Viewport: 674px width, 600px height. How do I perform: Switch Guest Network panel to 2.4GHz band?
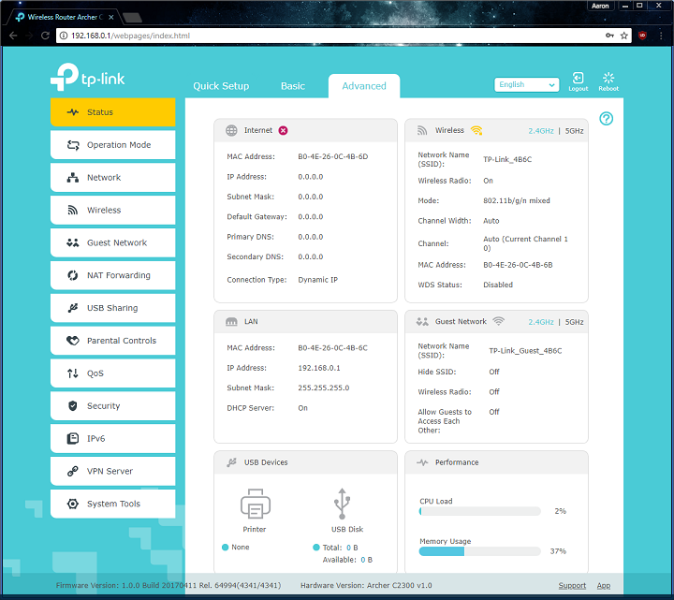tap(541, 322)
